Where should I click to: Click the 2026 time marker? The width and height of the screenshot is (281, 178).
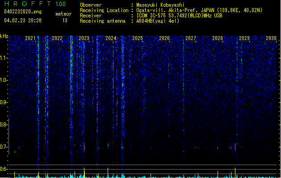click(164, 38)
